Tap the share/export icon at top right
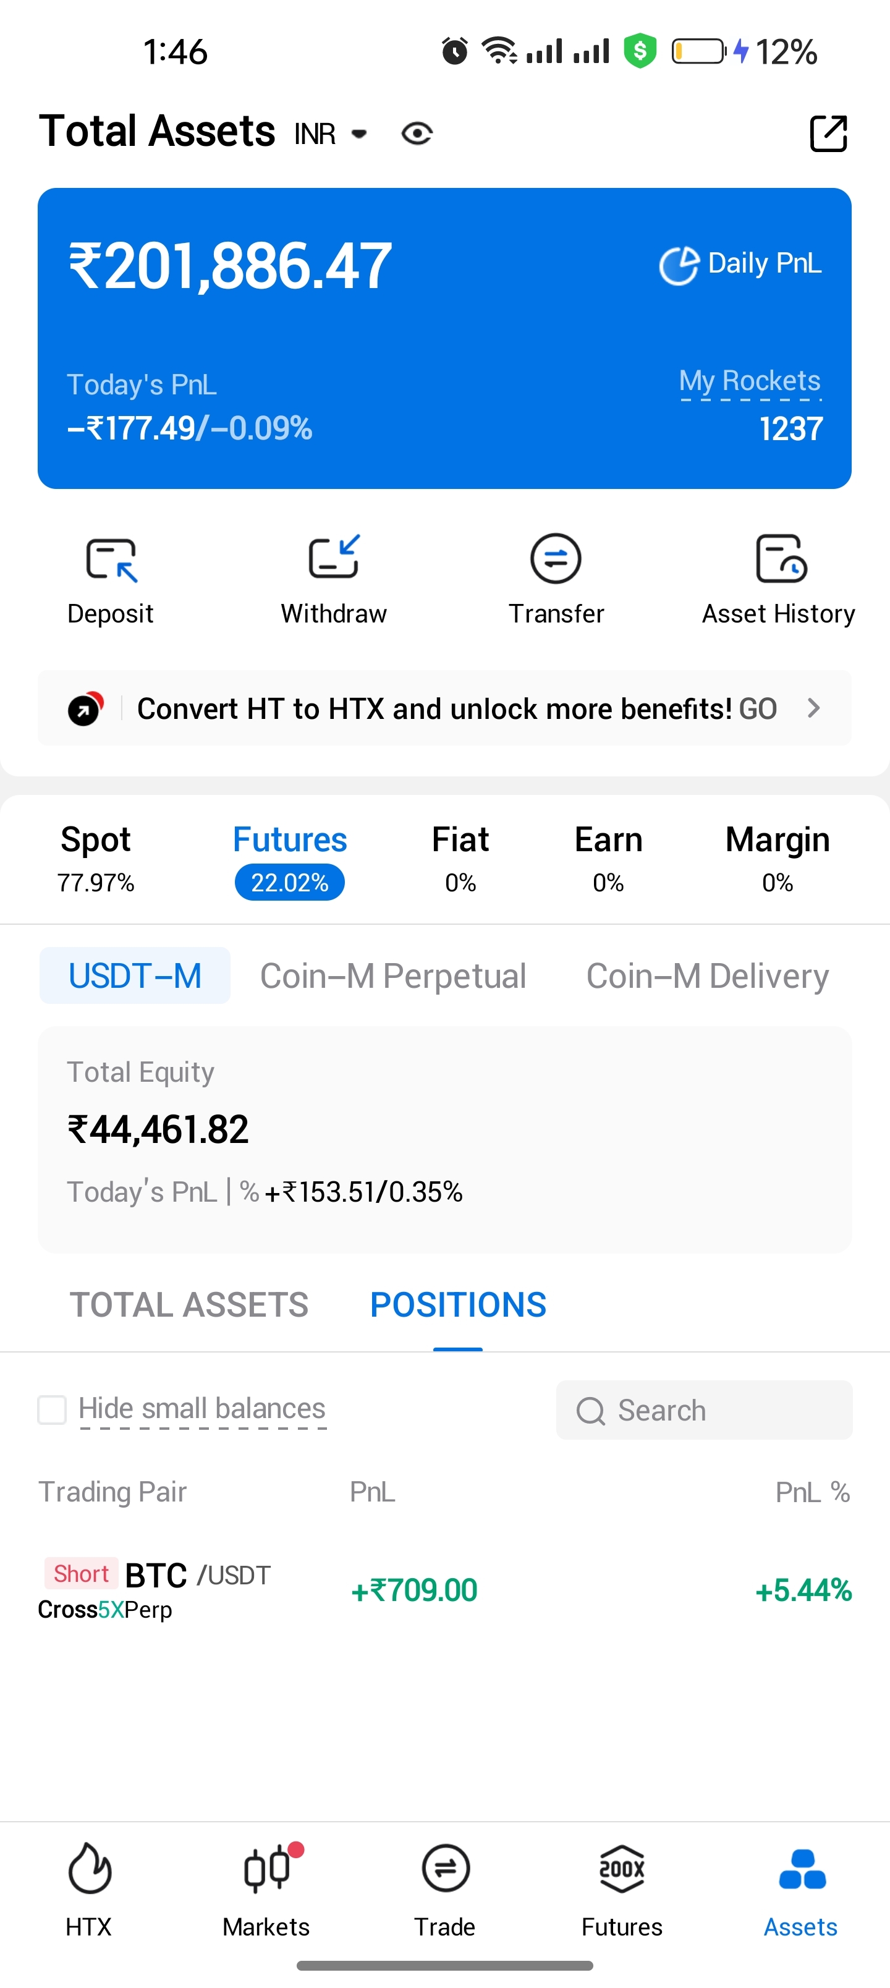Image resolution: width=890 pixels, height=1988 pixels. pyautogui.click(x=828, y=134)
